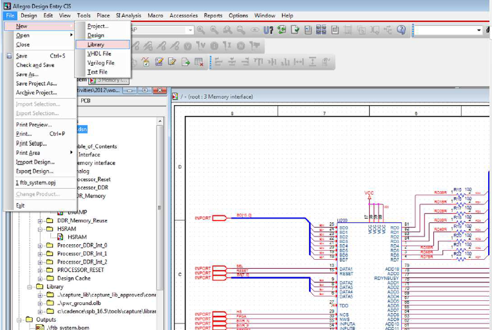
Task: Collapse the Library folder node
Action: [x=30, y=287]
